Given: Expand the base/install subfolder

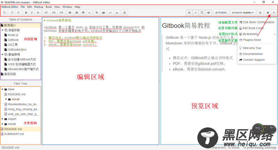Looking at the screenshot, I should tap(6, 99).
